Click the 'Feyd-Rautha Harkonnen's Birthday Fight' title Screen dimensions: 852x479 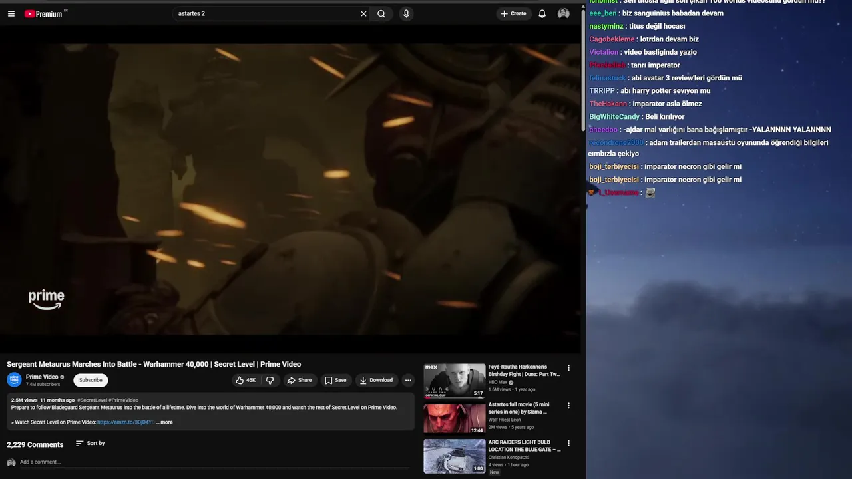tap(525, 371)
